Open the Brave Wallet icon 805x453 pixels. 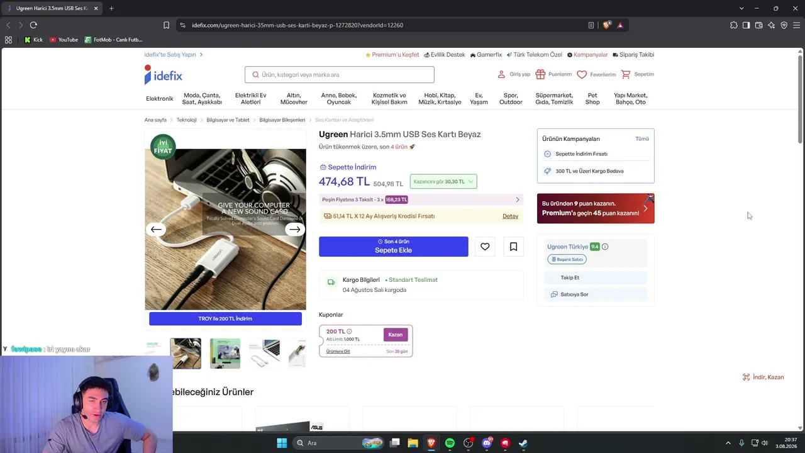[x=758, y=25]
